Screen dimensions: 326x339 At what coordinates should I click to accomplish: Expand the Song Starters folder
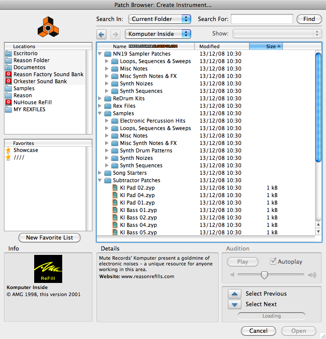click(x=100, y=173)
